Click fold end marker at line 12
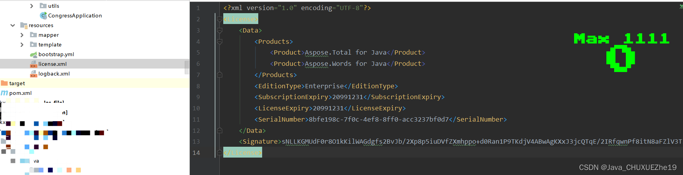This screenshot has width=683, height=175. [x=219, y=130]
